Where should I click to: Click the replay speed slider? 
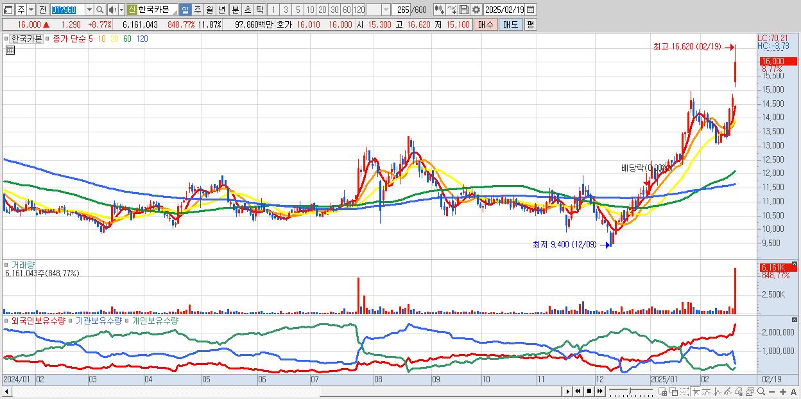[x=631, y=391]
